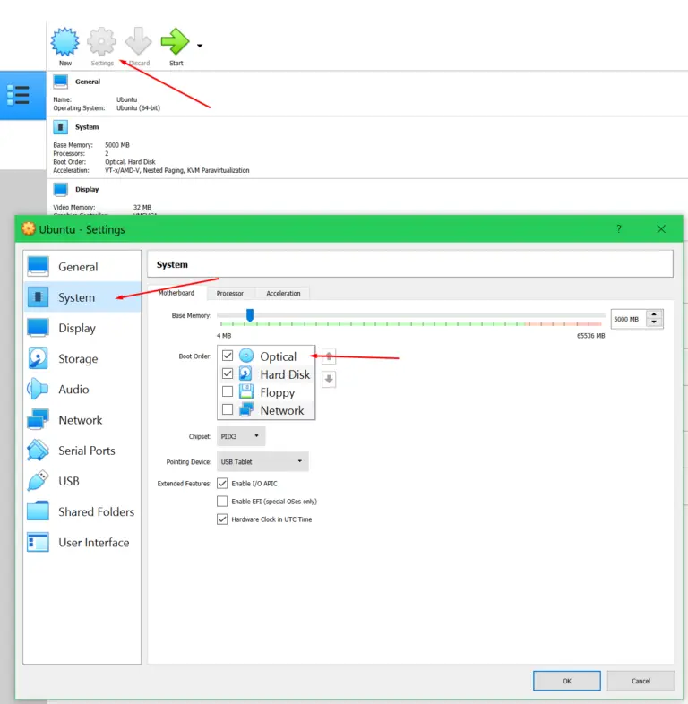Click the Ubuntu Settings gear title icon
This screenshot has height=704, width=688.
coord(29,229)
